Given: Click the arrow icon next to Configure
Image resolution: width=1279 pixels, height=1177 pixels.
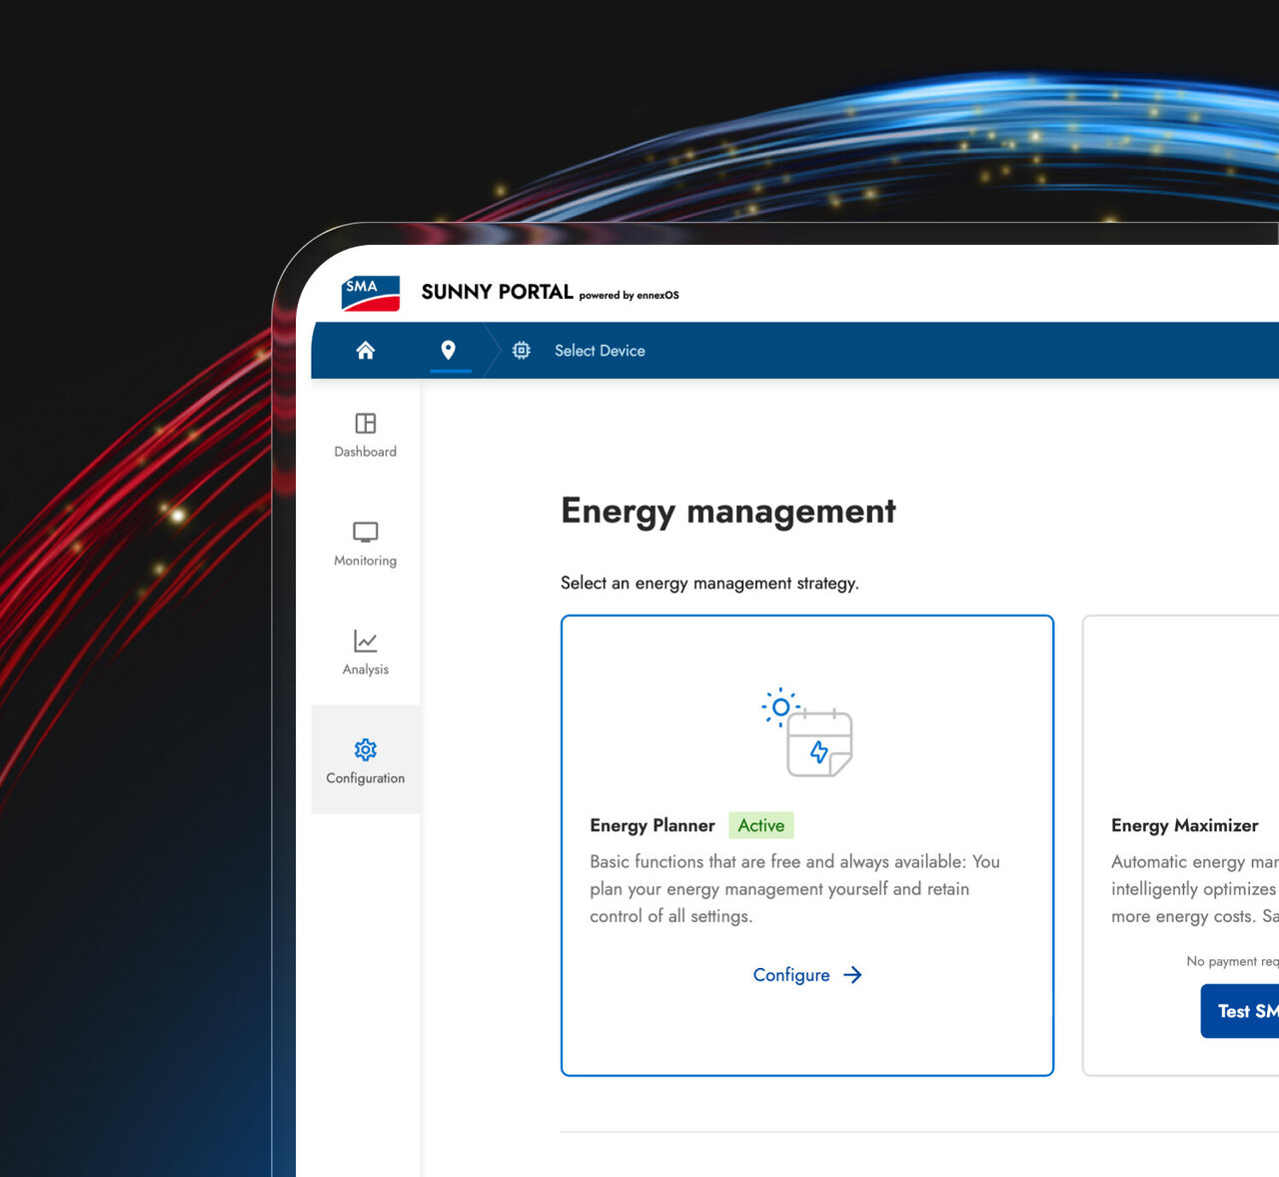Looking at the screenshot, I should (852, 975).
